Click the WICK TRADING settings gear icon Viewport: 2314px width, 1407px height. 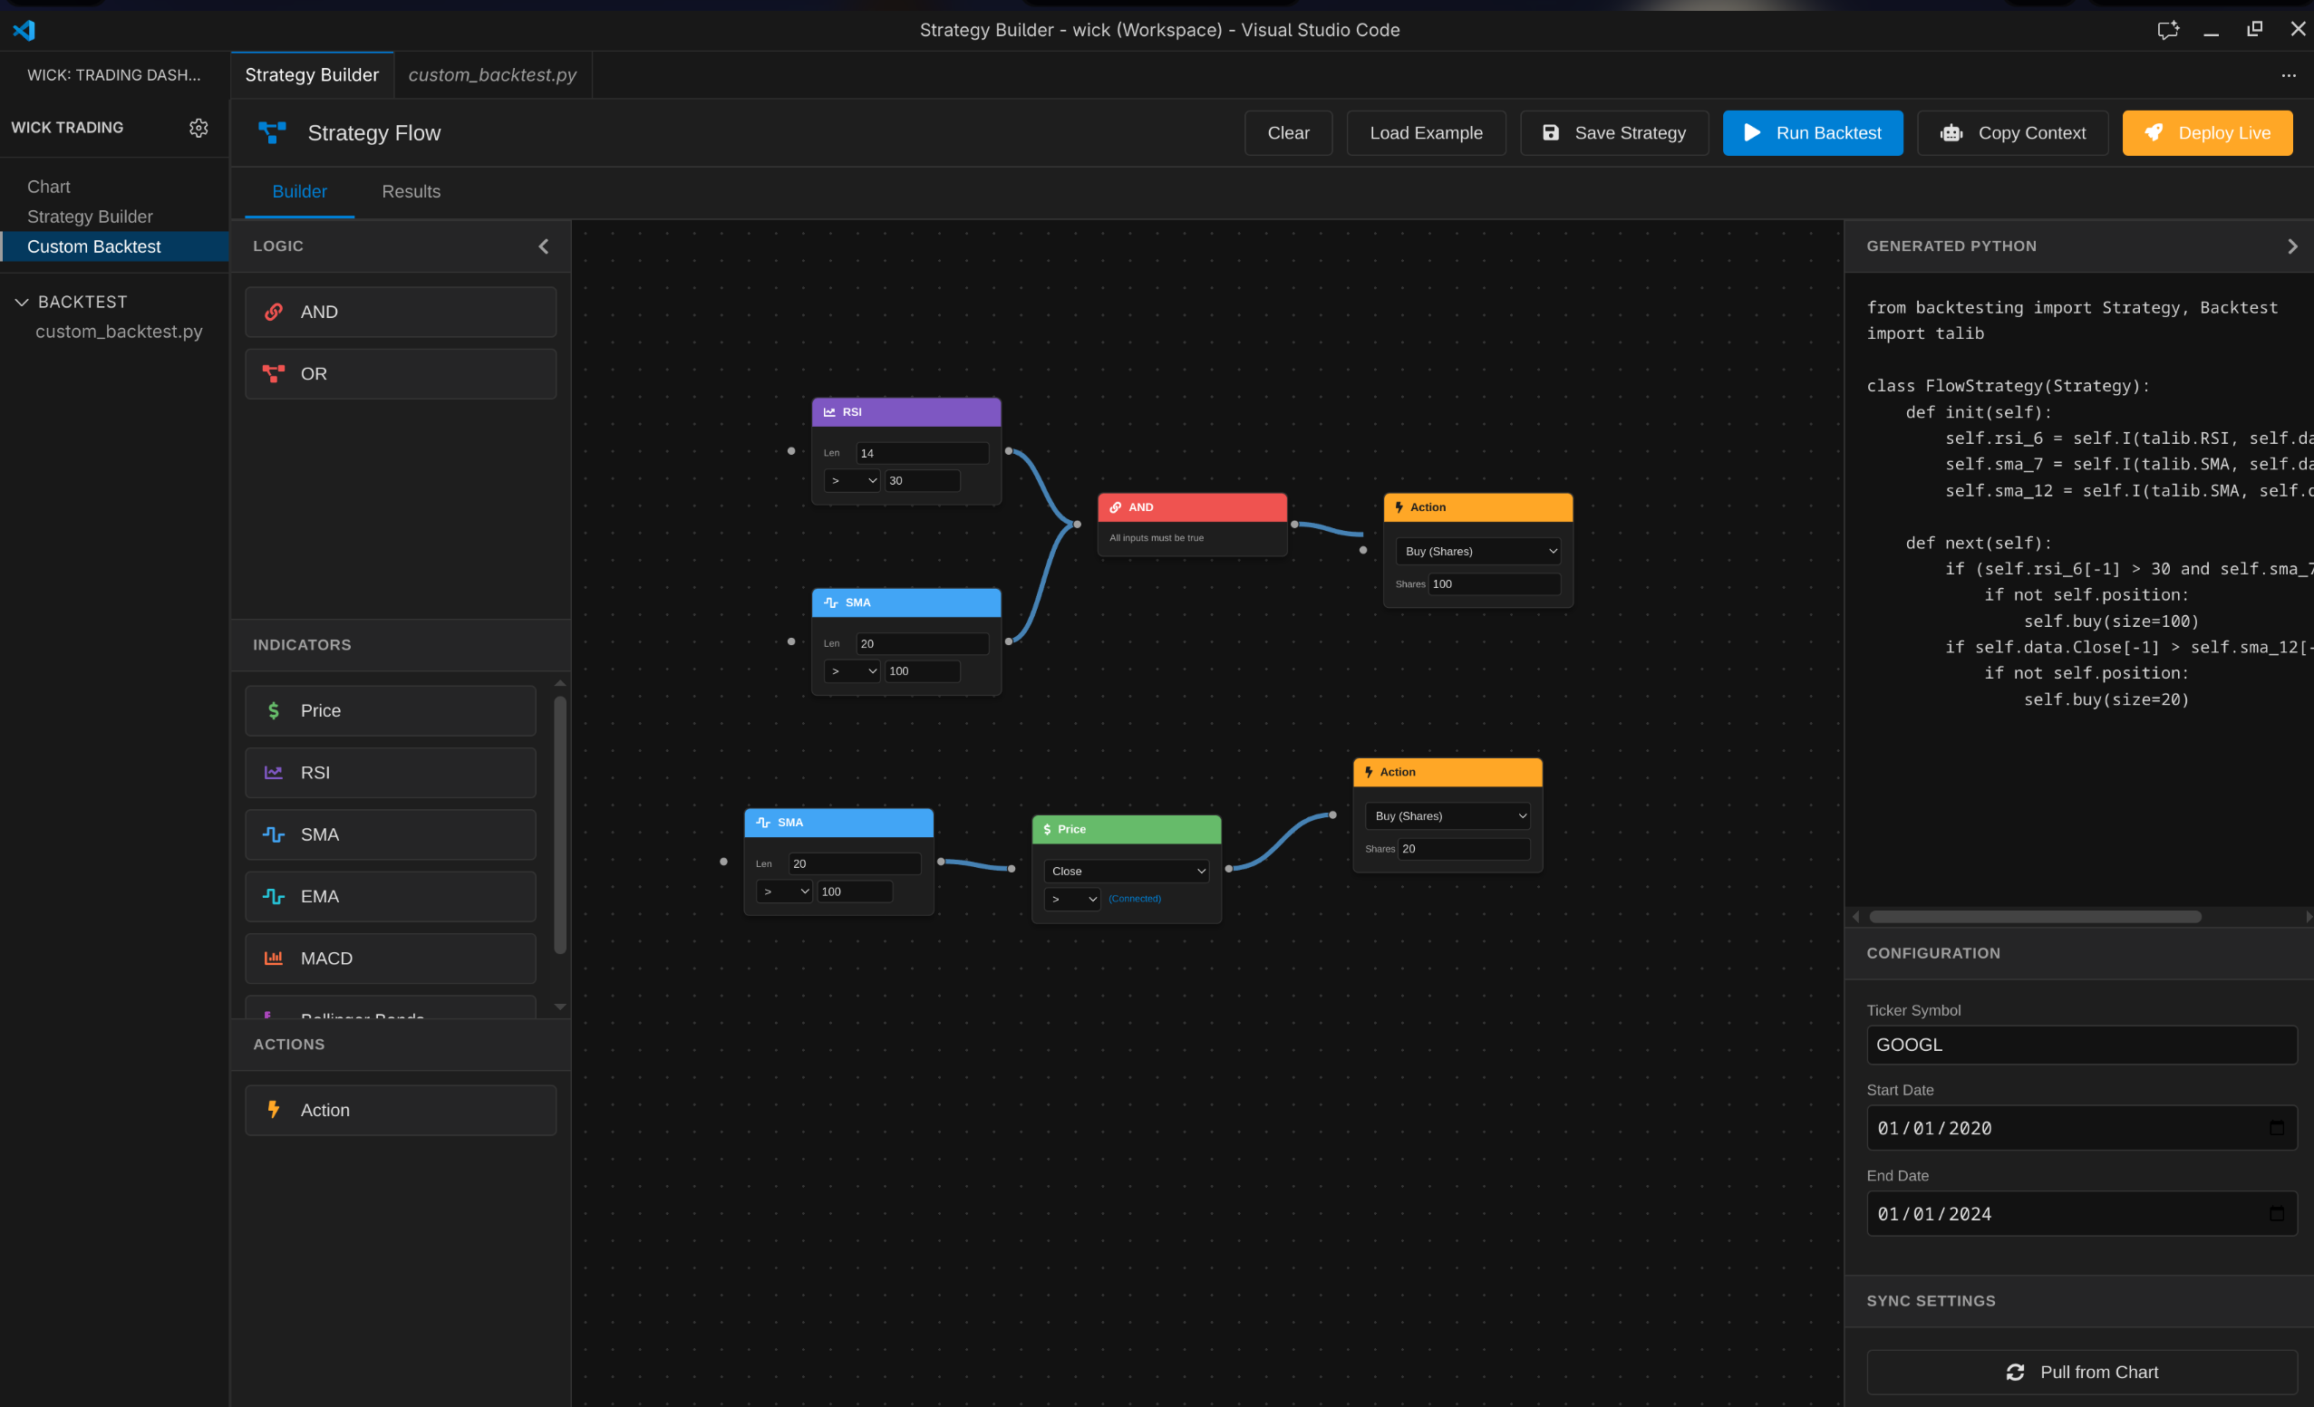(198, 128)
